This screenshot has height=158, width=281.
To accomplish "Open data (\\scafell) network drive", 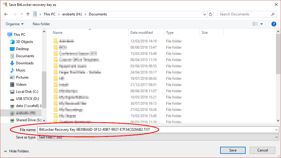I will (29, 106).
